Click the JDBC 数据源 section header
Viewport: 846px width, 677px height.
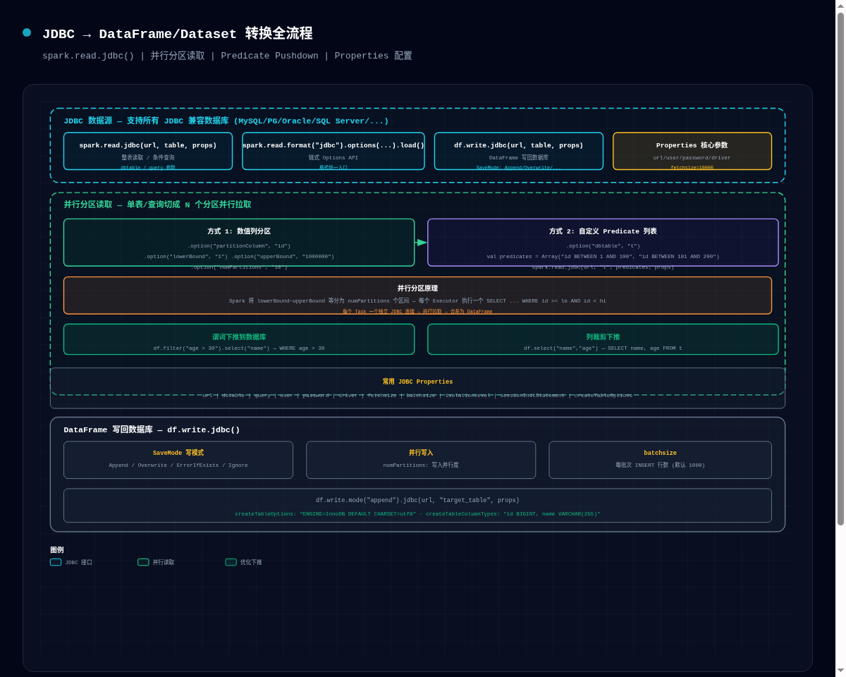[226, 121]
